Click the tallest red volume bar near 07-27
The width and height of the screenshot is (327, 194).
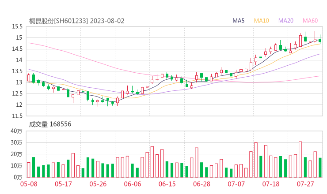tap(300, 160)
